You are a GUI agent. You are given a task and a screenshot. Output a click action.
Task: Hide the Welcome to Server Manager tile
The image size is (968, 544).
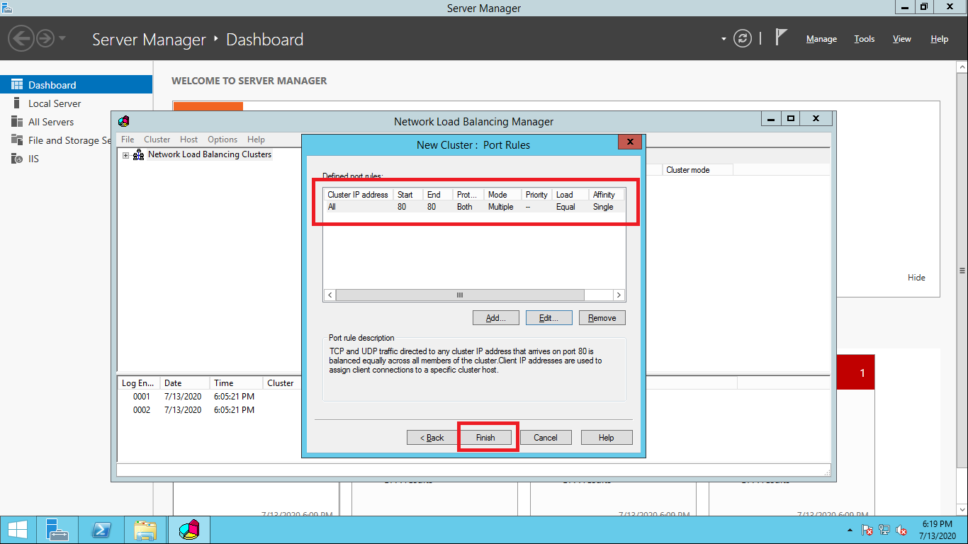[x=916, y=278]
